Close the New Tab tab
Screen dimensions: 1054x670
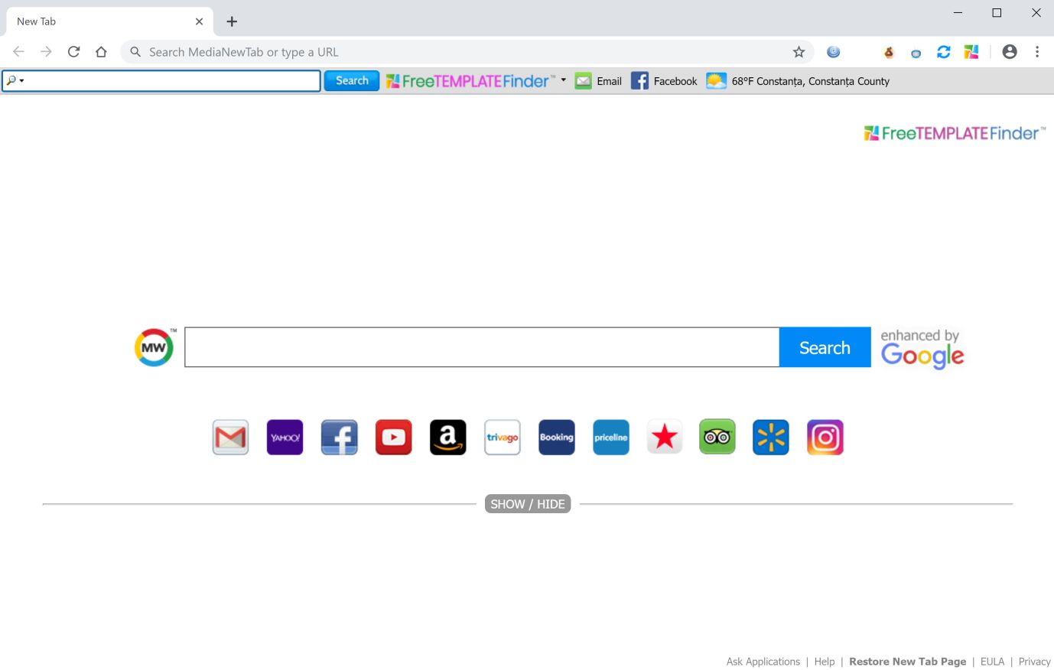(199, 21)
